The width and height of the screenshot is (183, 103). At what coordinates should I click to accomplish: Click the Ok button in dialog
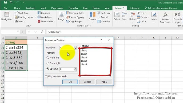pyautogui.click(x=70, y=82)
